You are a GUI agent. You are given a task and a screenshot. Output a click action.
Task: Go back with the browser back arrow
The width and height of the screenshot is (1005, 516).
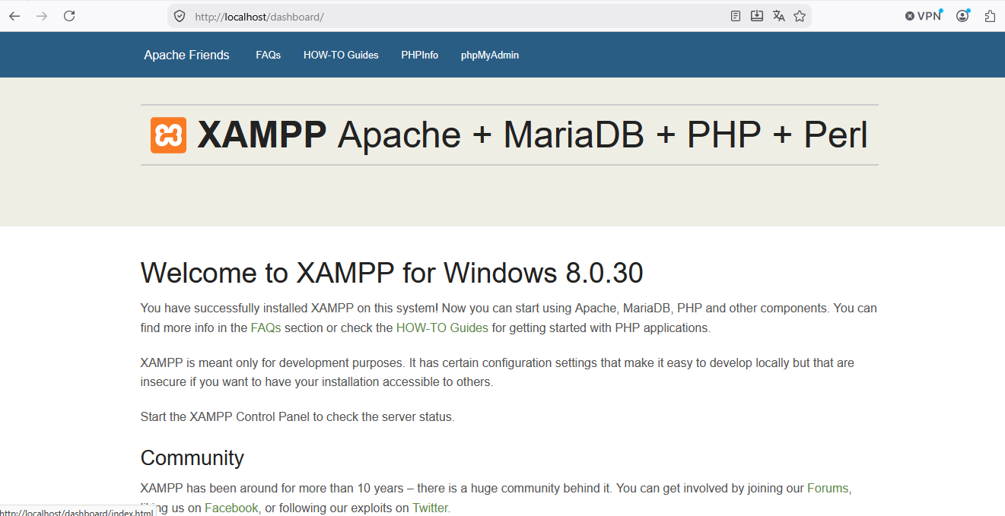pyautogui.click(x=14, y=16)
